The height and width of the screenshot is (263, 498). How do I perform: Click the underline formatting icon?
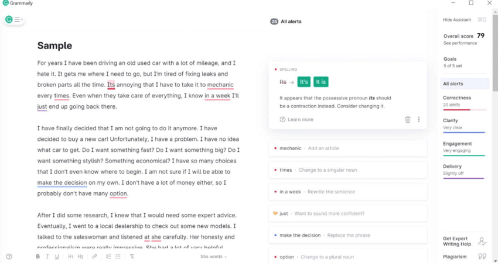click(57, 257)
